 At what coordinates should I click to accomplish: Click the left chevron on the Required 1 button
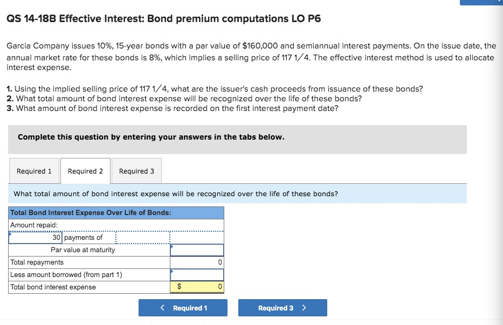[x=163, y=308]
